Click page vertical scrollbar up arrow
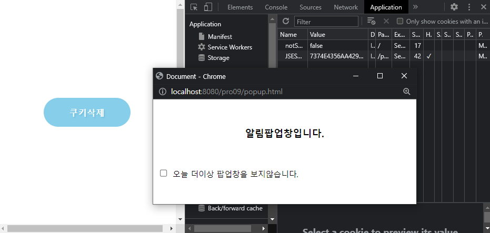The image size is (490, 233). point(180,4)
